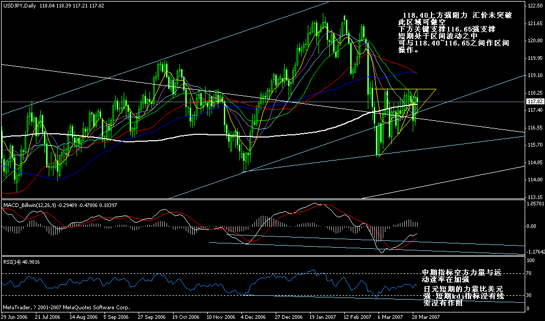Click the 21 Jul 2006 date label
The height and width of the screenshot is (321, 545).
[x=49, y=317]
